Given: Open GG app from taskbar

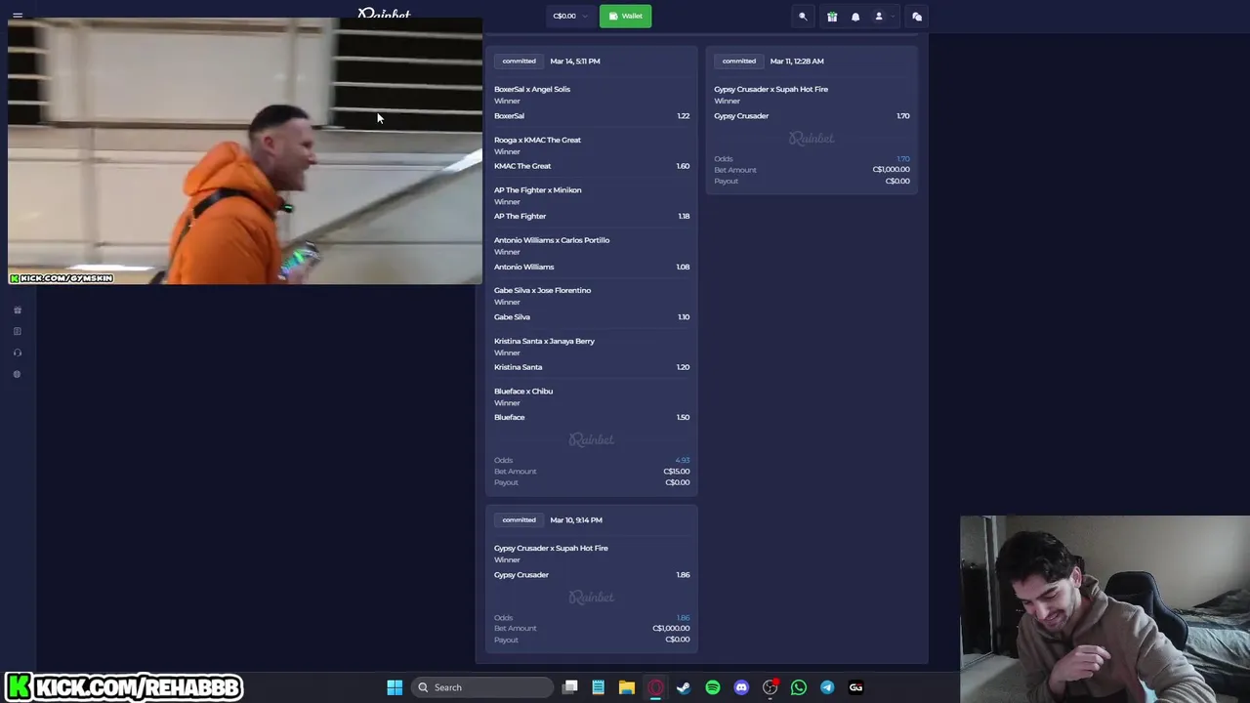Looking at the screenshot, I should point(856,687).
